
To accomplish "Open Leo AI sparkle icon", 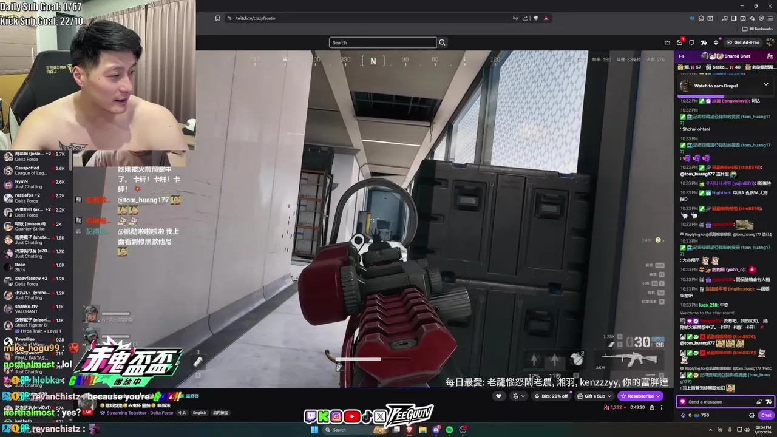I will pos(752,18).
